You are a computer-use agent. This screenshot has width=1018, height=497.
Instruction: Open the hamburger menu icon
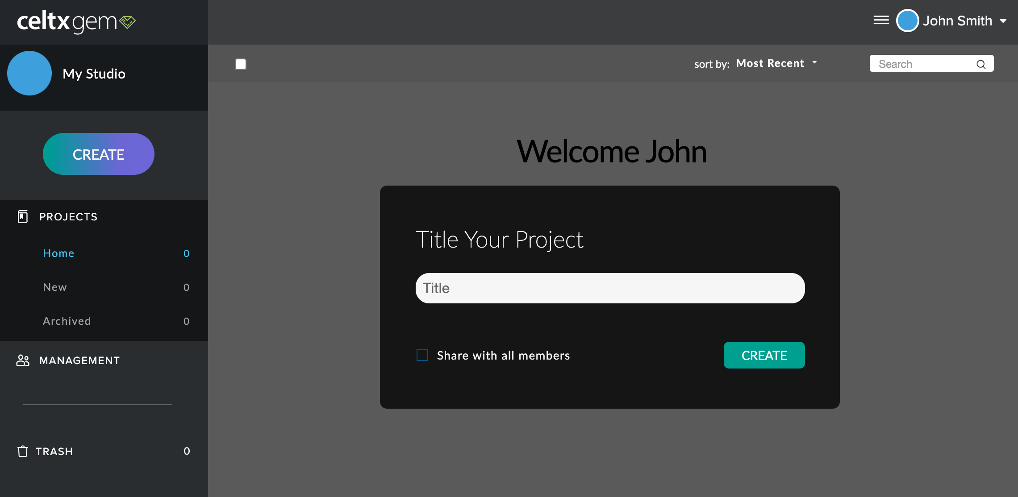coord(881,21)
